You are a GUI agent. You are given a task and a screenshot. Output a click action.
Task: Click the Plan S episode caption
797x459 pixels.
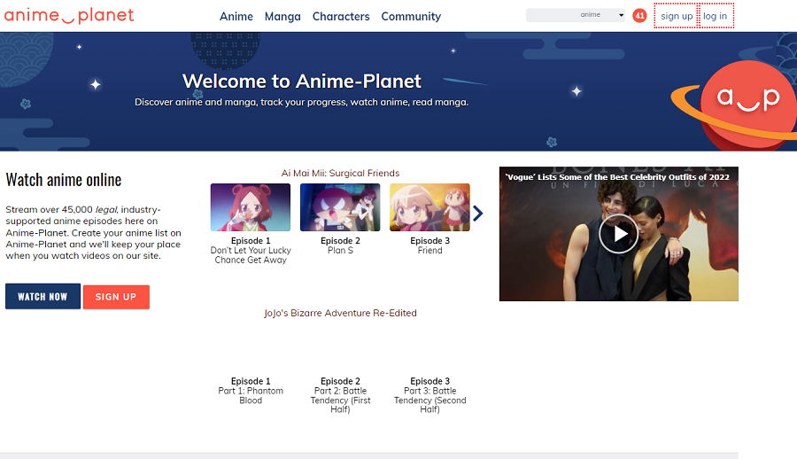(340, 251)
